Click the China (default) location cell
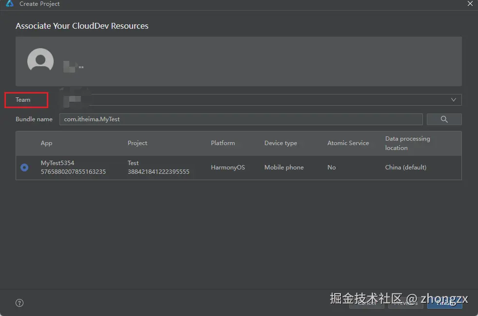478x316 pixels. point(406,167)
